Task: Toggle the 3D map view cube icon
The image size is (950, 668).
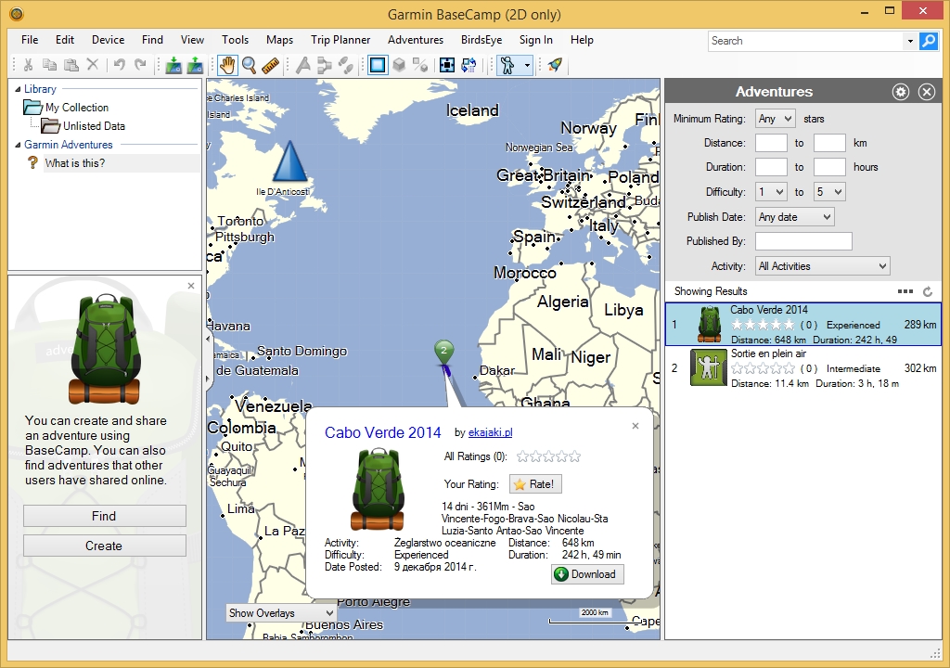Action: pos(399,65)
